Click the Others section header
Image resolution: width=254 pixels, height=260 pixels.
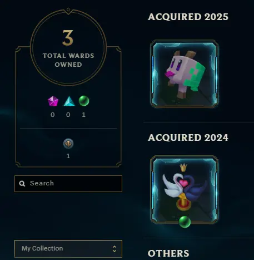point(168,253)
